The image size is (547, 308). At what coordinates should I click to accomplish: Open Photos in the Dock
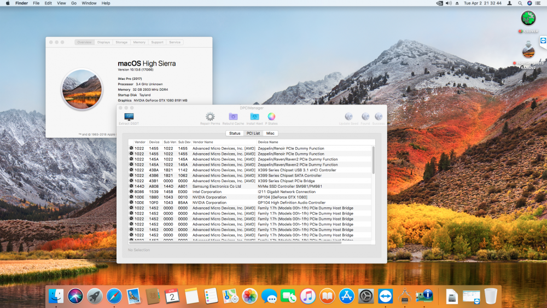click(x=249, y=296)
